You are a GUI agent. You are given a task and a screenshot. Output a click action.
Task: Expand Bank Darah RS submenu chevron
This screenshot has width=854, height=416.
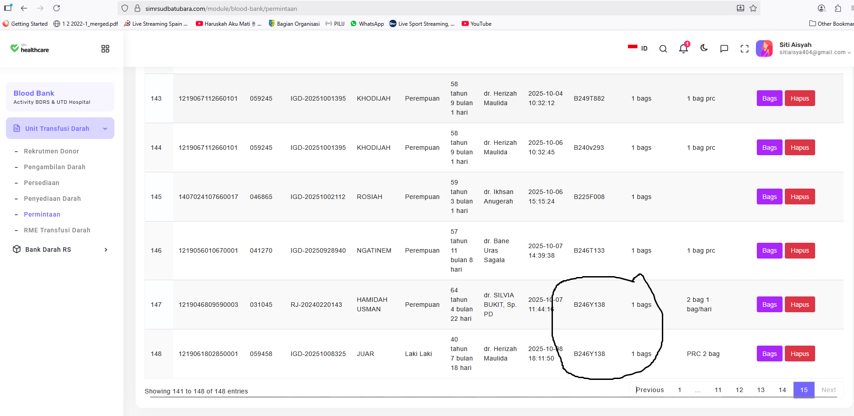tap(106, 250)
